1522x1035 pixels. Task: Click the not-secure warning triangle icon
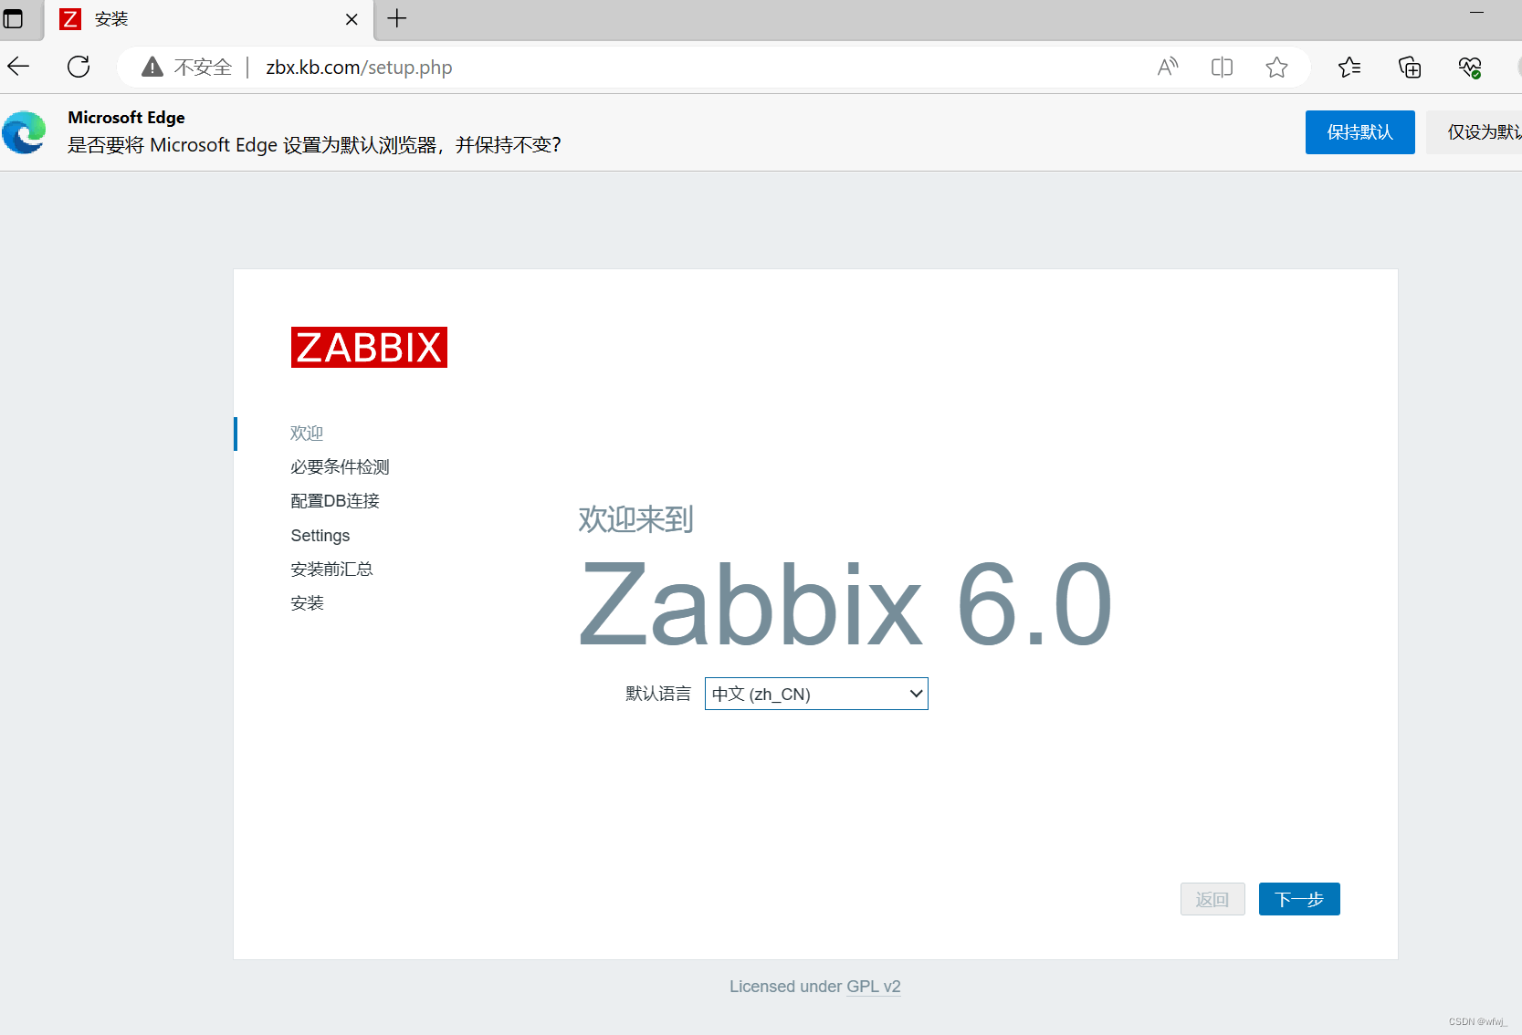point(152,67)
